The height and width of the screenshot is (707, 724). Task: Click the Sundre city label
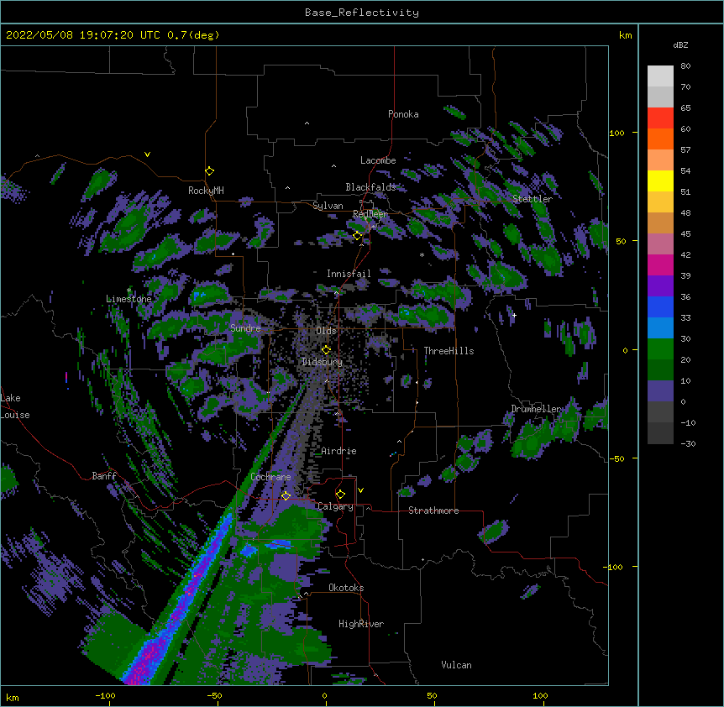tap(245, 328)
